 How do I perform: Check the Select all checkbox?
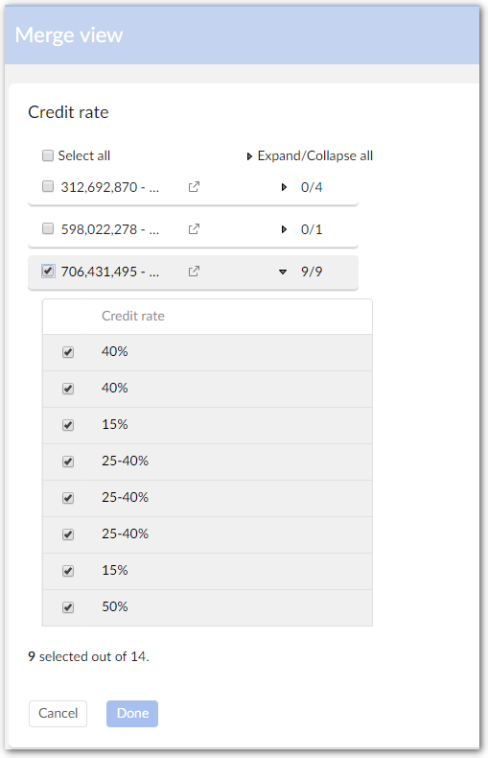click(x=48, y=155)
